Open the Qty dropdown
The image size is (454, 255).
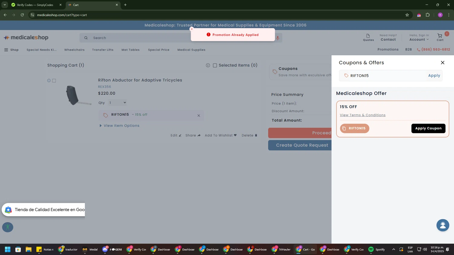click(x=117, y=103)
